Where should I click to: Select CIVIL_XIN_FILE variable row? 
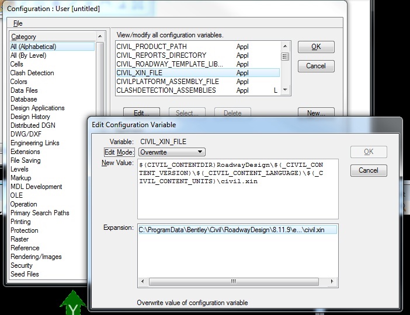(x=197, y=73)
